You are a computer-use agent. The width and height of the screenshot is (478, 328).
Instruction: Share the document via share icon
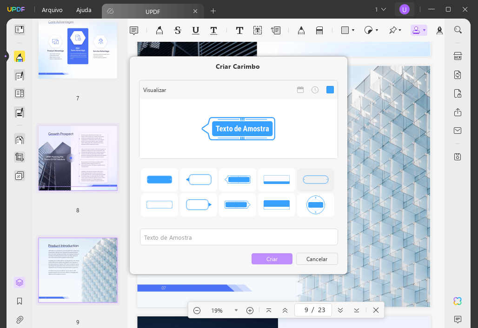(458, 112)
